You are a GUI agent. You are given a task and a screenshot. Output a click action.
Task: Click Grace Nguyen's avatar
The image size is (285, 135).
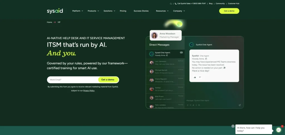pos(152,80)
